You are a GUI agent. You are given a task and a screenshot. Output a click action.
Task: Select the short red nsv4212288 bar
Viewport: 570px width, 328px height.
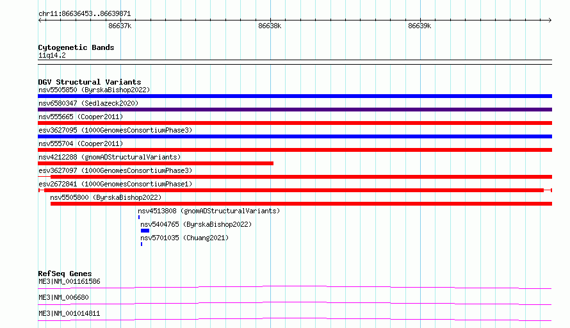tap(156, 163)
